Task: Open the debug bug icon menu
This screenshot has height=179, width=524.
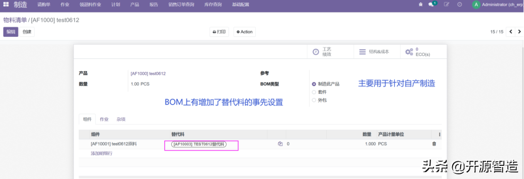Action: tap(420, 5)
